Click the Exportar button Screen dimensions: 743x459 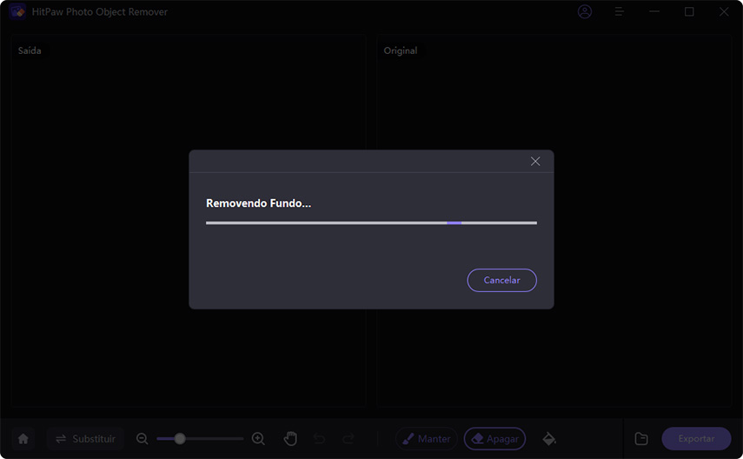696,439
